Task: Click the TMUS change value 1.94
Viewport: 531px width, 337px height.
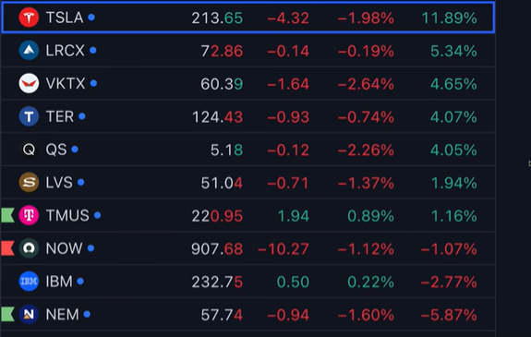Action: [294, 216]
